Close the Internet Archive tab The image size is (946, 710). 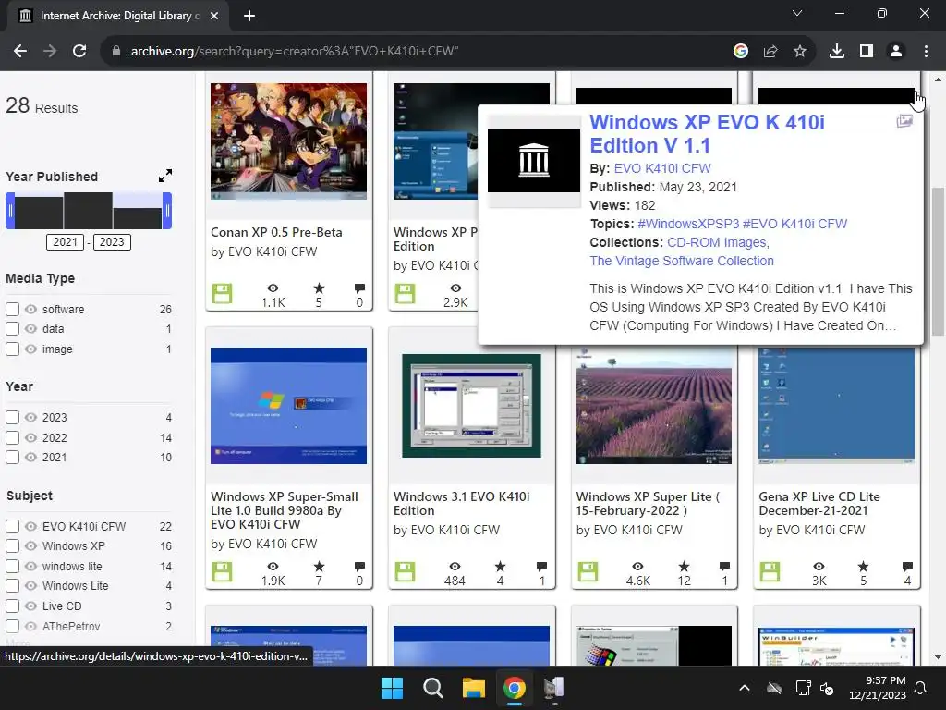pos(214,16)
